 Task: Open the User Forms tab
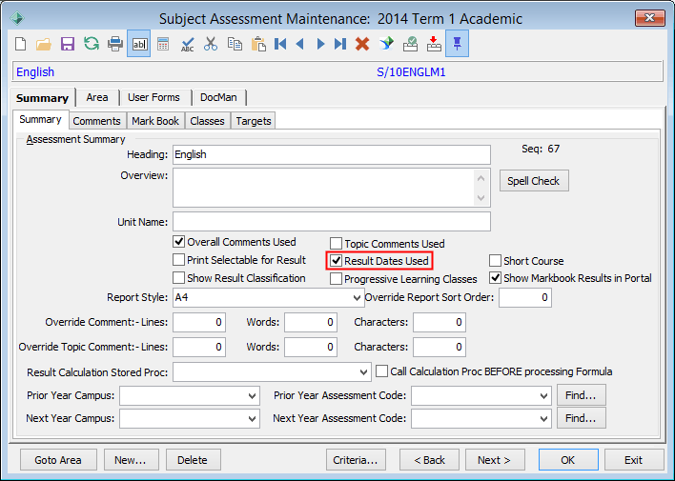(153, 98)
